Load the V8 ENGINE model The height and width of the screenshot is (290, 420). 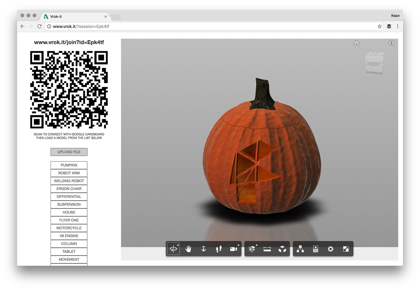click(69, 236)
